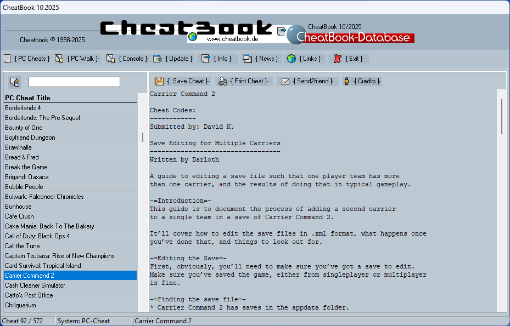The image size is (510, 326).
Task: Select Call of Duty: Black Ops 4 entry
Action: pyautogui.click(x=37, y=236)
